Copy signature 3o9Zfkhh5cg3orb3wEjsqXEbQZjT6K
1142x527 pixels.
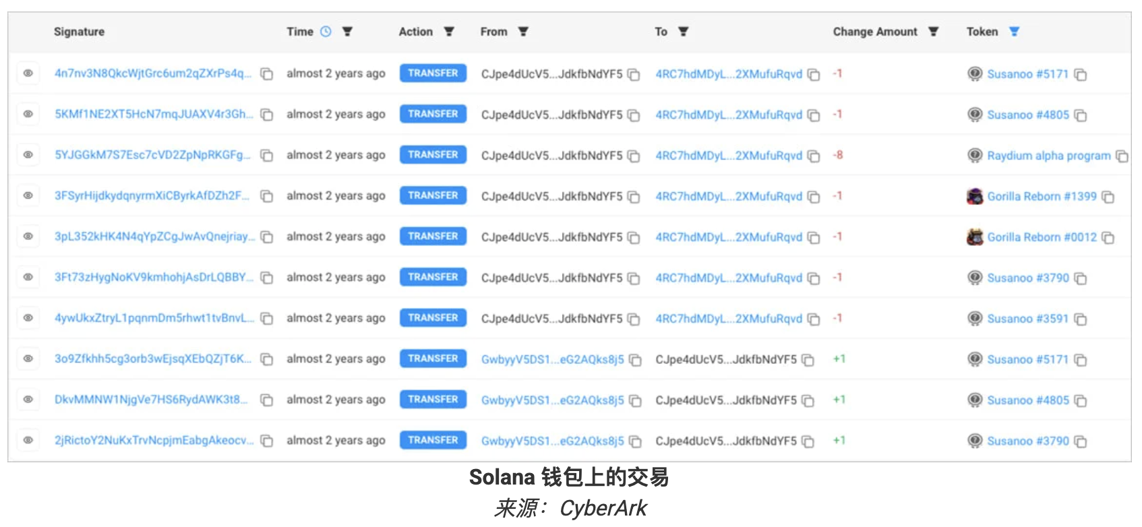click(x=267, y=360)
